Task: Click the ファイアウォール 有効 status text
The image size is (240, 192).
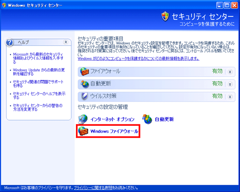Action: (x=217, y=71)
